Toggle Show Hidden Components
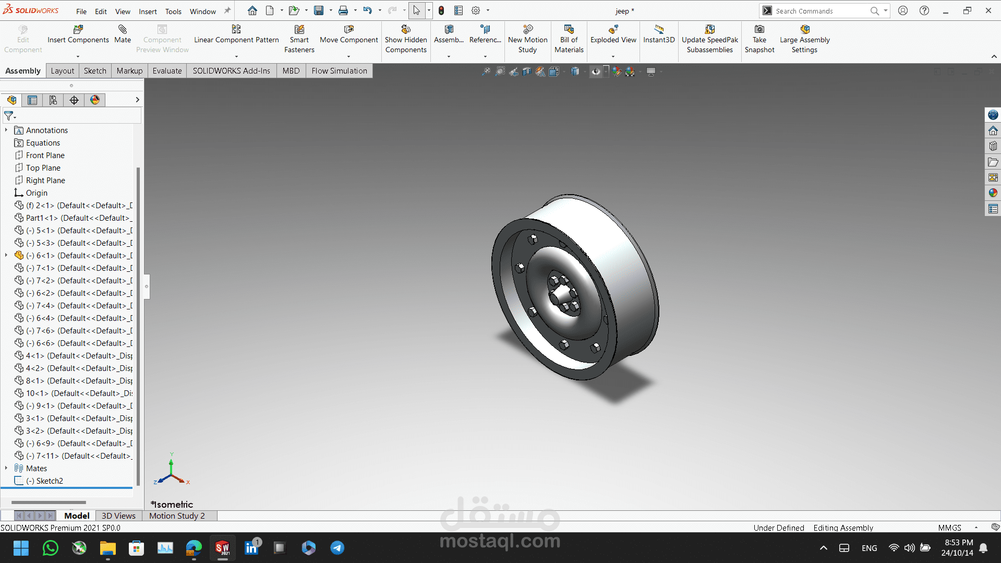The height and width of the screenshot is (563, 1001). [x=406, y=39]
